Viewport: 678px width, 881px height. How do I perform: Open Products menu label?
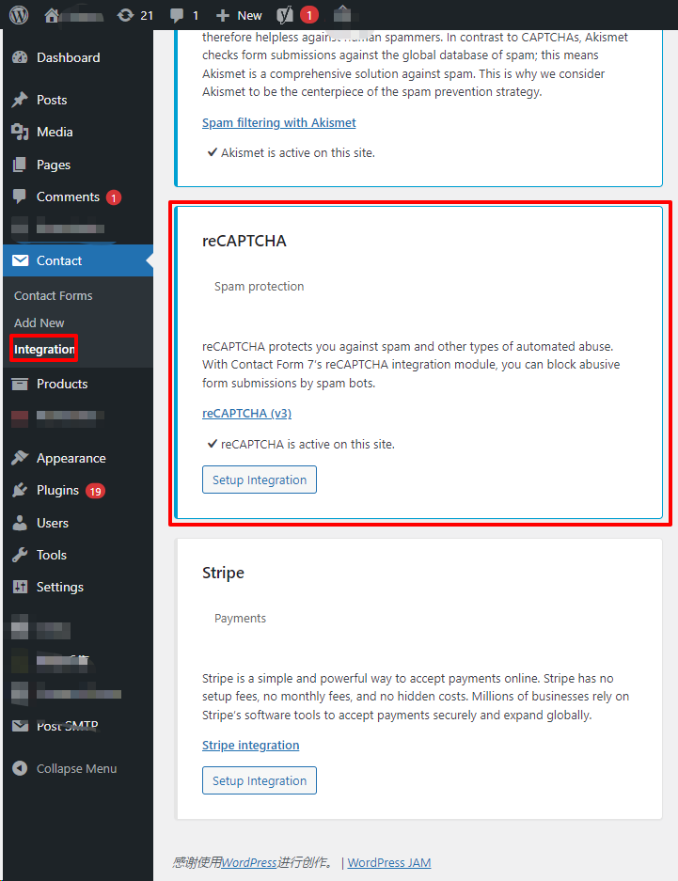pyautogui.click(x=62, y=384)
